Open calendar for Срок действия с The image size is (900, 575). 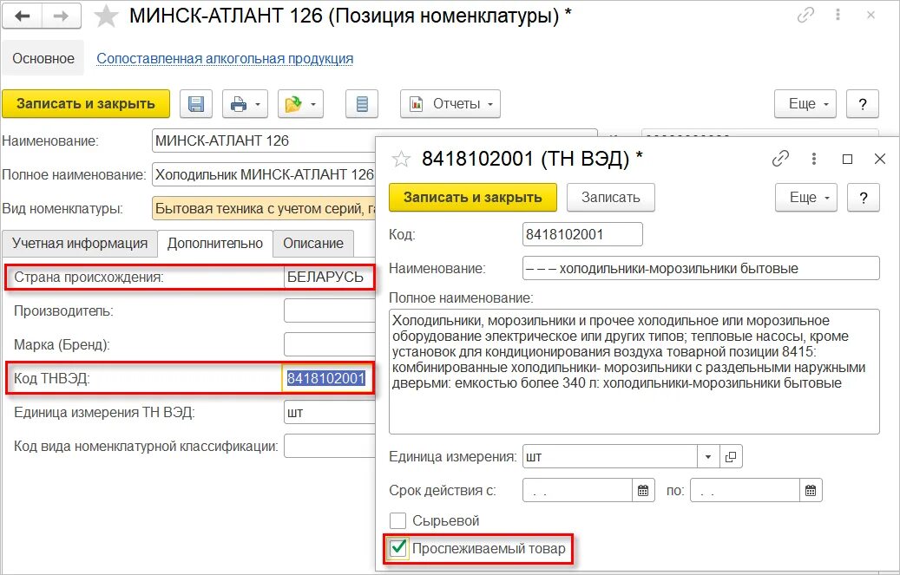(643, 491)
